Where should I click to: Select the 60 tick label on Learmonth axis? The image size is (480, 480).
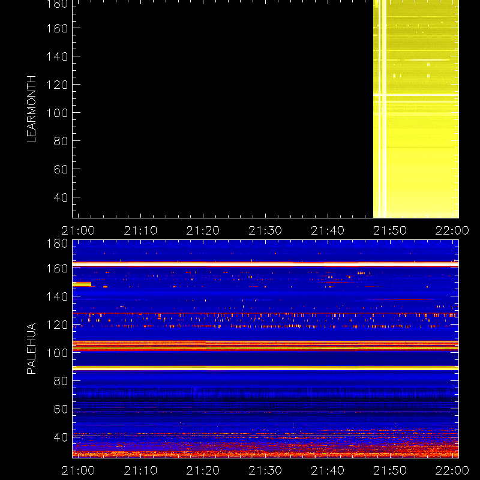pyautogui.click(x=61, y=169)
